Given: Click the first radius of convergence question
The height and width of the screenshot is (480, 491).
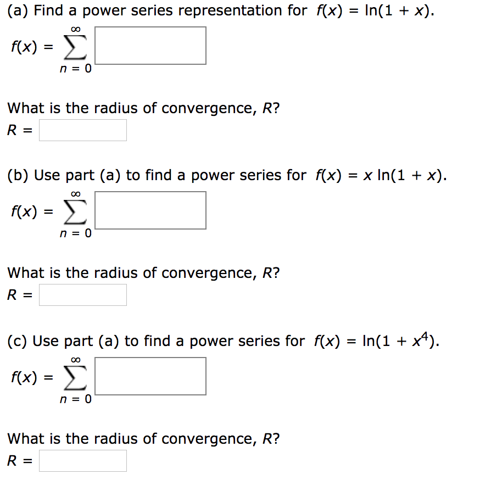Looking at the screenshot, I should [143, 108].
